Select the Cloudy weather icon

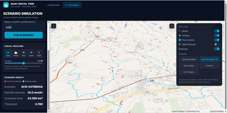point(16,54)
